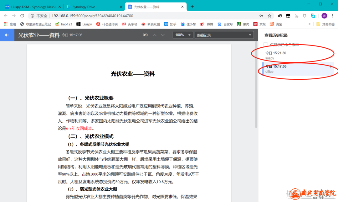
Task: Click the address bar URL field
Action: tap(151, 16)
